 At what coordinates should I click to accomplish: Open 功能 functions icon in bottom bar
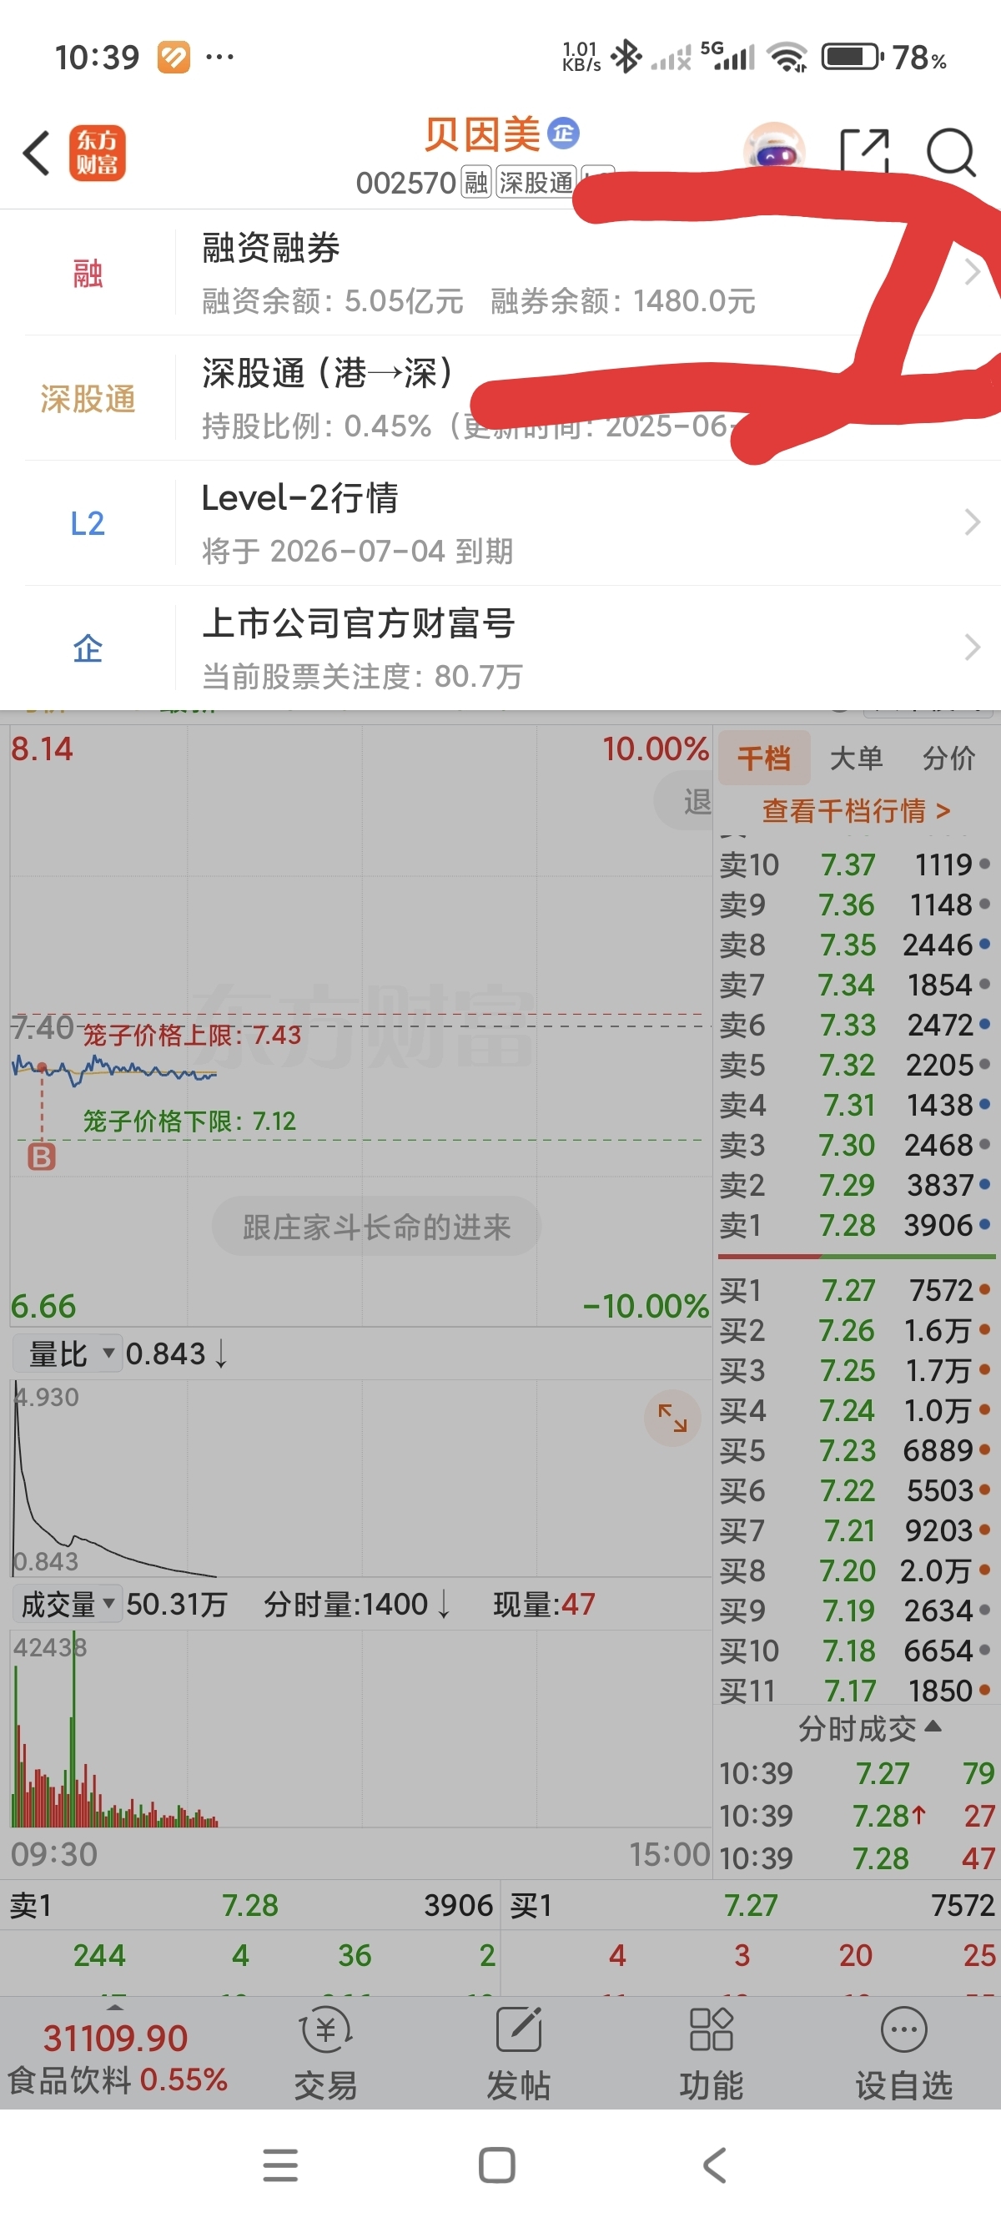[712, 2053]
